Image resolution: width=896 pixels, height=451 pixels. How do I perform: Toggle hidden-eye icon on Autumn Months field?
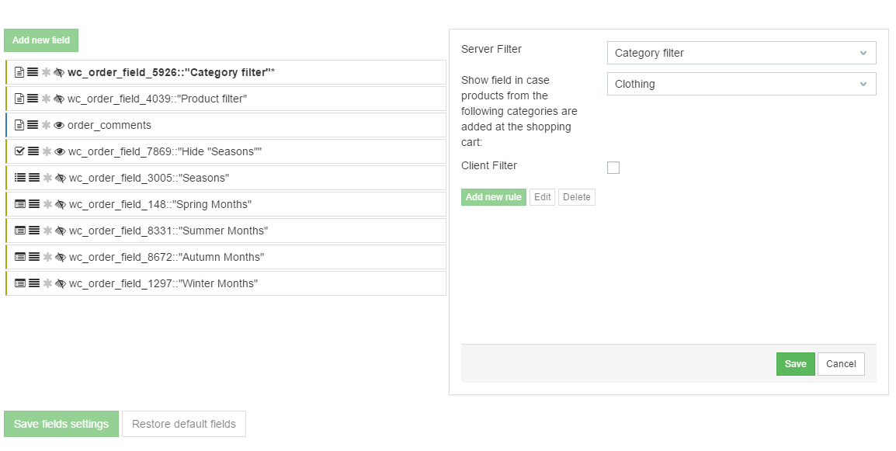pyautogui.click(x=61, y=258)
